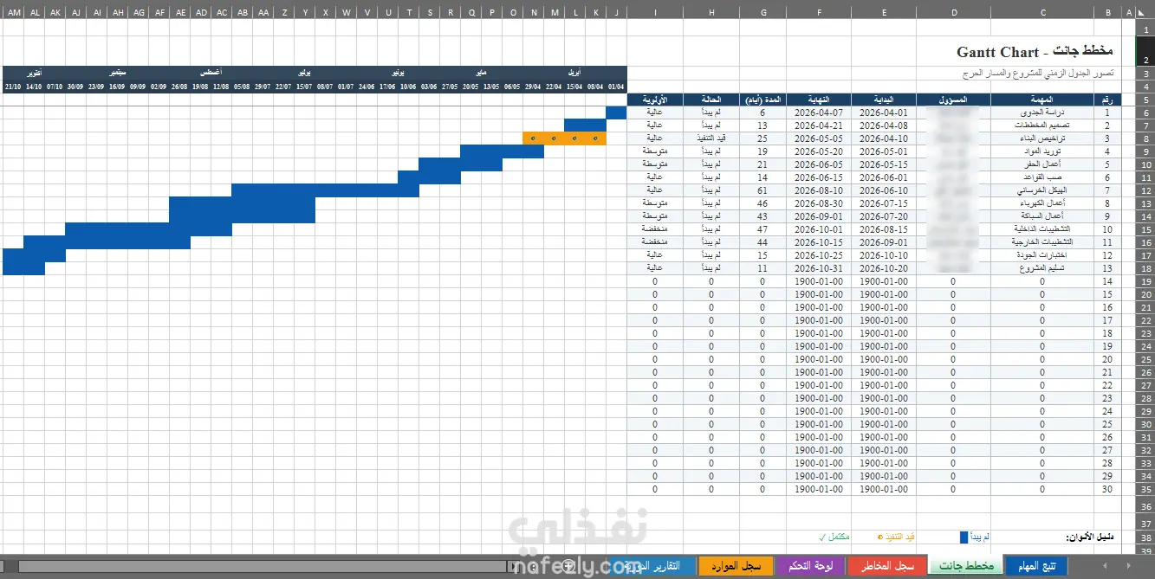
Task: Click the duration cell showing 61
Action: [763, 190]
